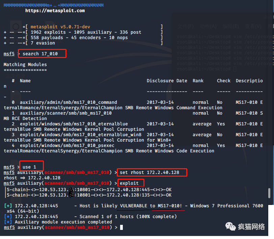Open 文件(F) menu in background terminal window
This screenshot has height=239, width=274.
[x=185, y=27]
